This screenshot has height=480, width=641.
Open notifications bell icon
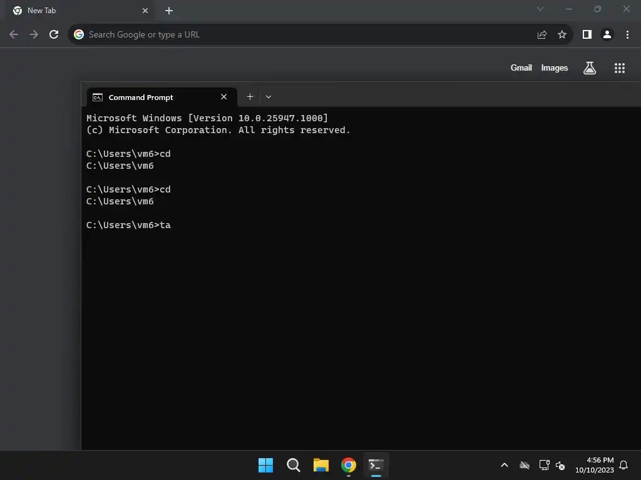[x=623, y=465]
